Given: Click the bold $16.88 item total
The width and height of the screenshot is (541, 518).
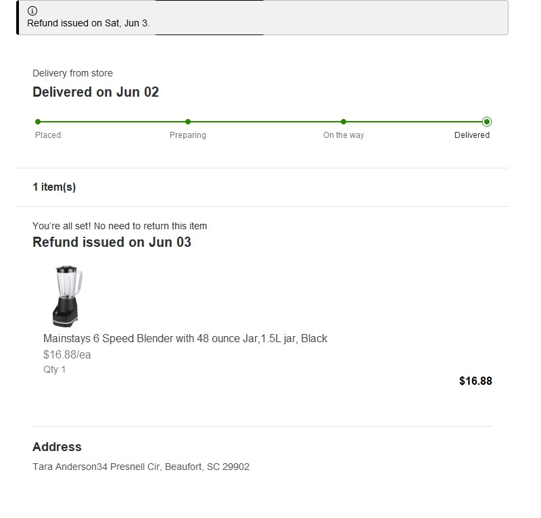Looking at the screenshot, I should [x=475, y=381].
